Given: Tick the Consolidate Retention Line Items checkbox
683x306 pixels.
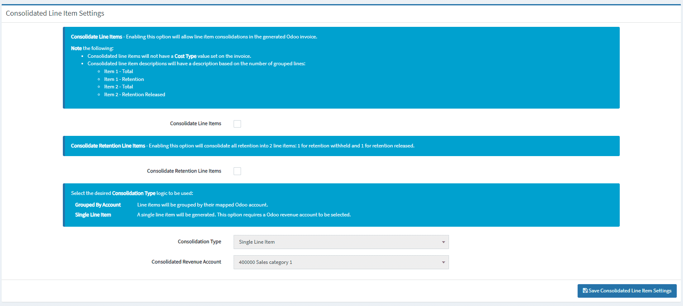Looking at the screenshot, I should [237, 171].
